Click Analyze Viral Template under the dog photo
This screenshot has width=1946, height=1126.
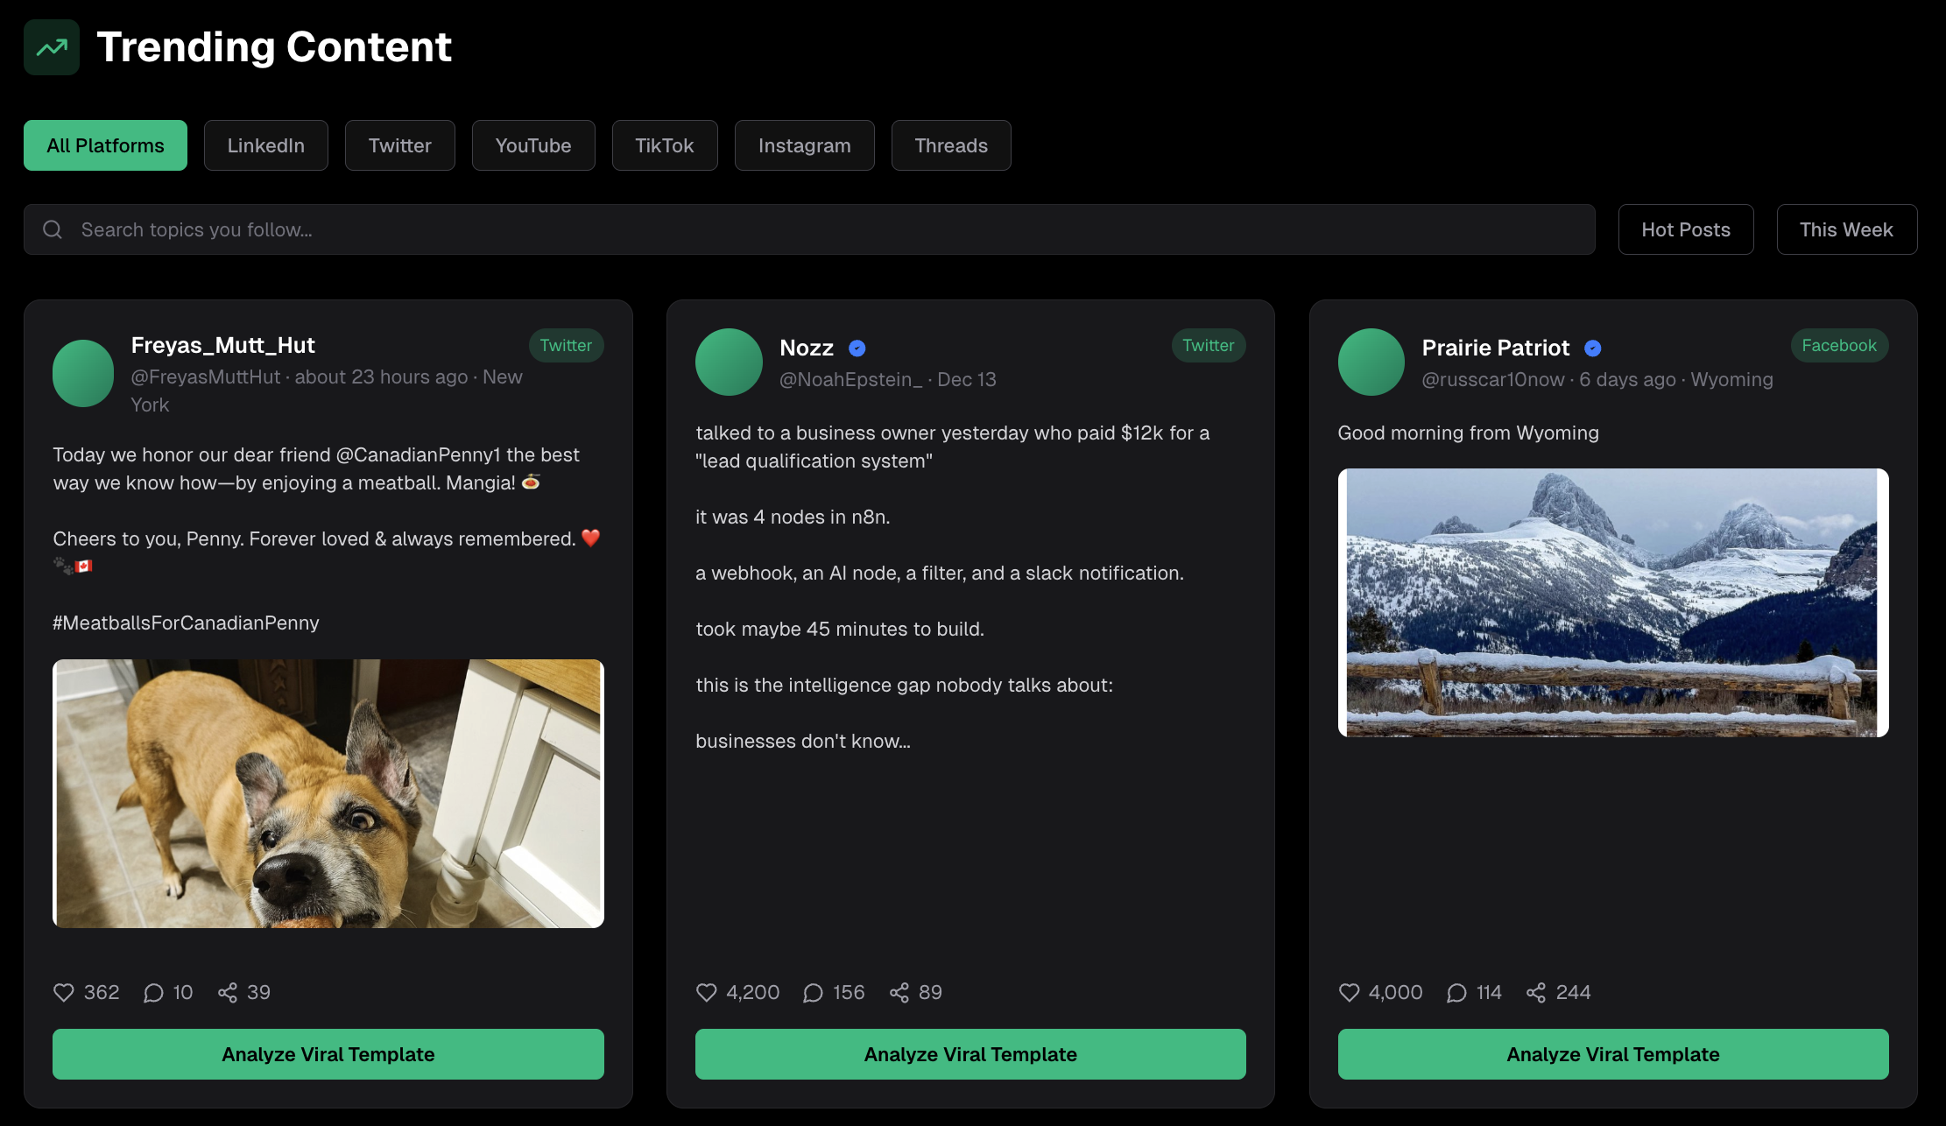(x=328, y=1054)
